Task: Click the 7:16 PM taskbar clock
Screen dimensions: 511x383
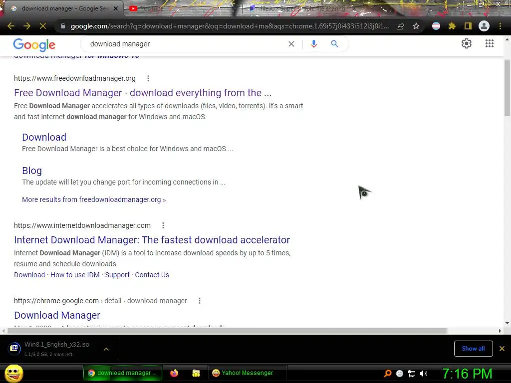Action: pyautogui.click(x=467, y=374)
